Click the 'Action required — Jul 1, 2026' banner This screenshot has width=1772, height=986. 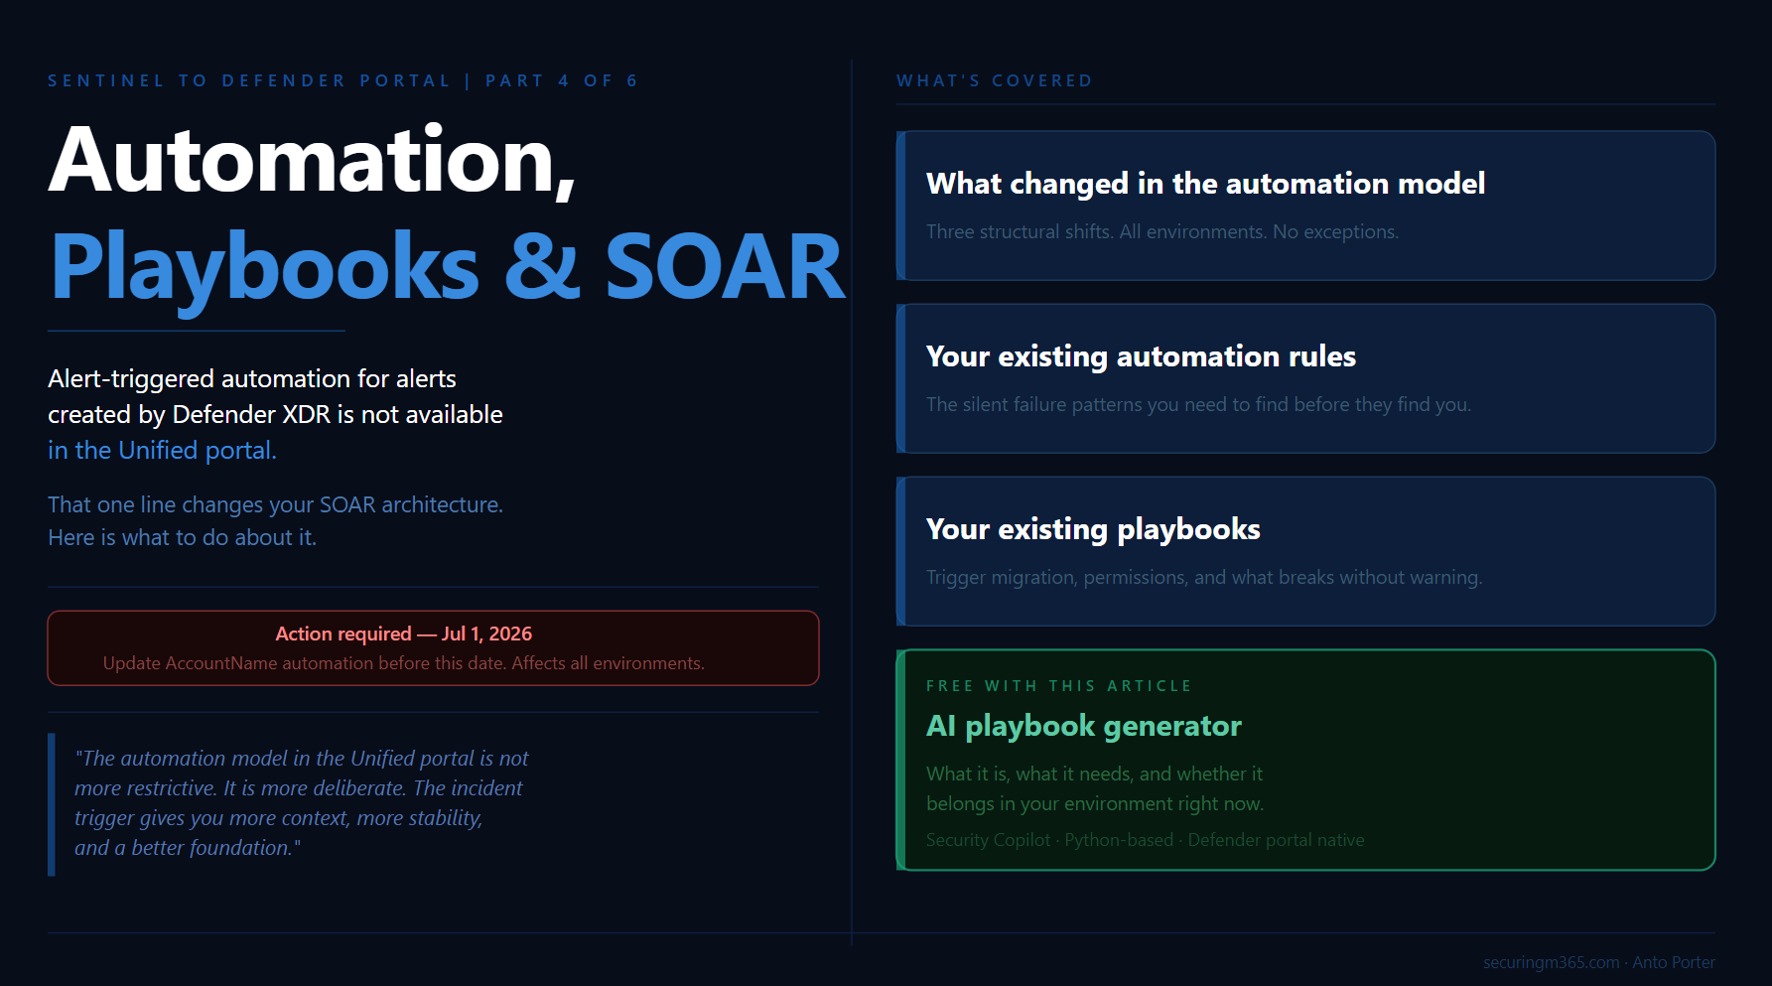(x=433, y=647)
